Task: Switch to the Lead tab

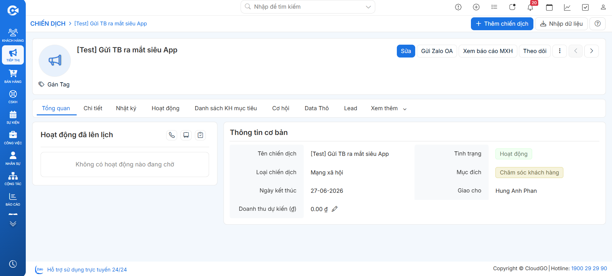Action: (350, 109)
